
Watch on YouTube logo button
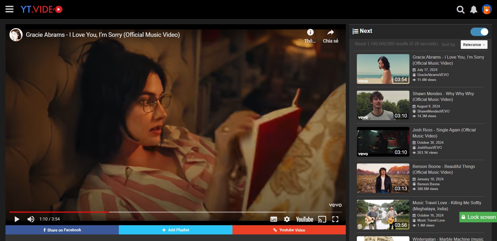305,219
